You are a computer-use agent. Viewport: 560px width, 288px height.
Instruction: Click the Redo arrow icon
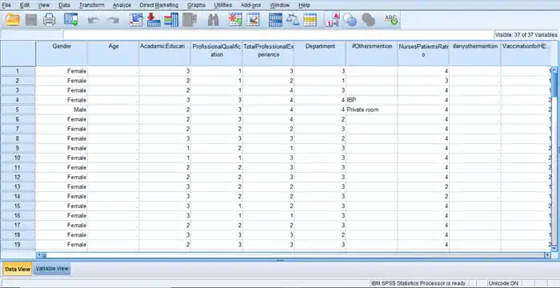point(114,20)
